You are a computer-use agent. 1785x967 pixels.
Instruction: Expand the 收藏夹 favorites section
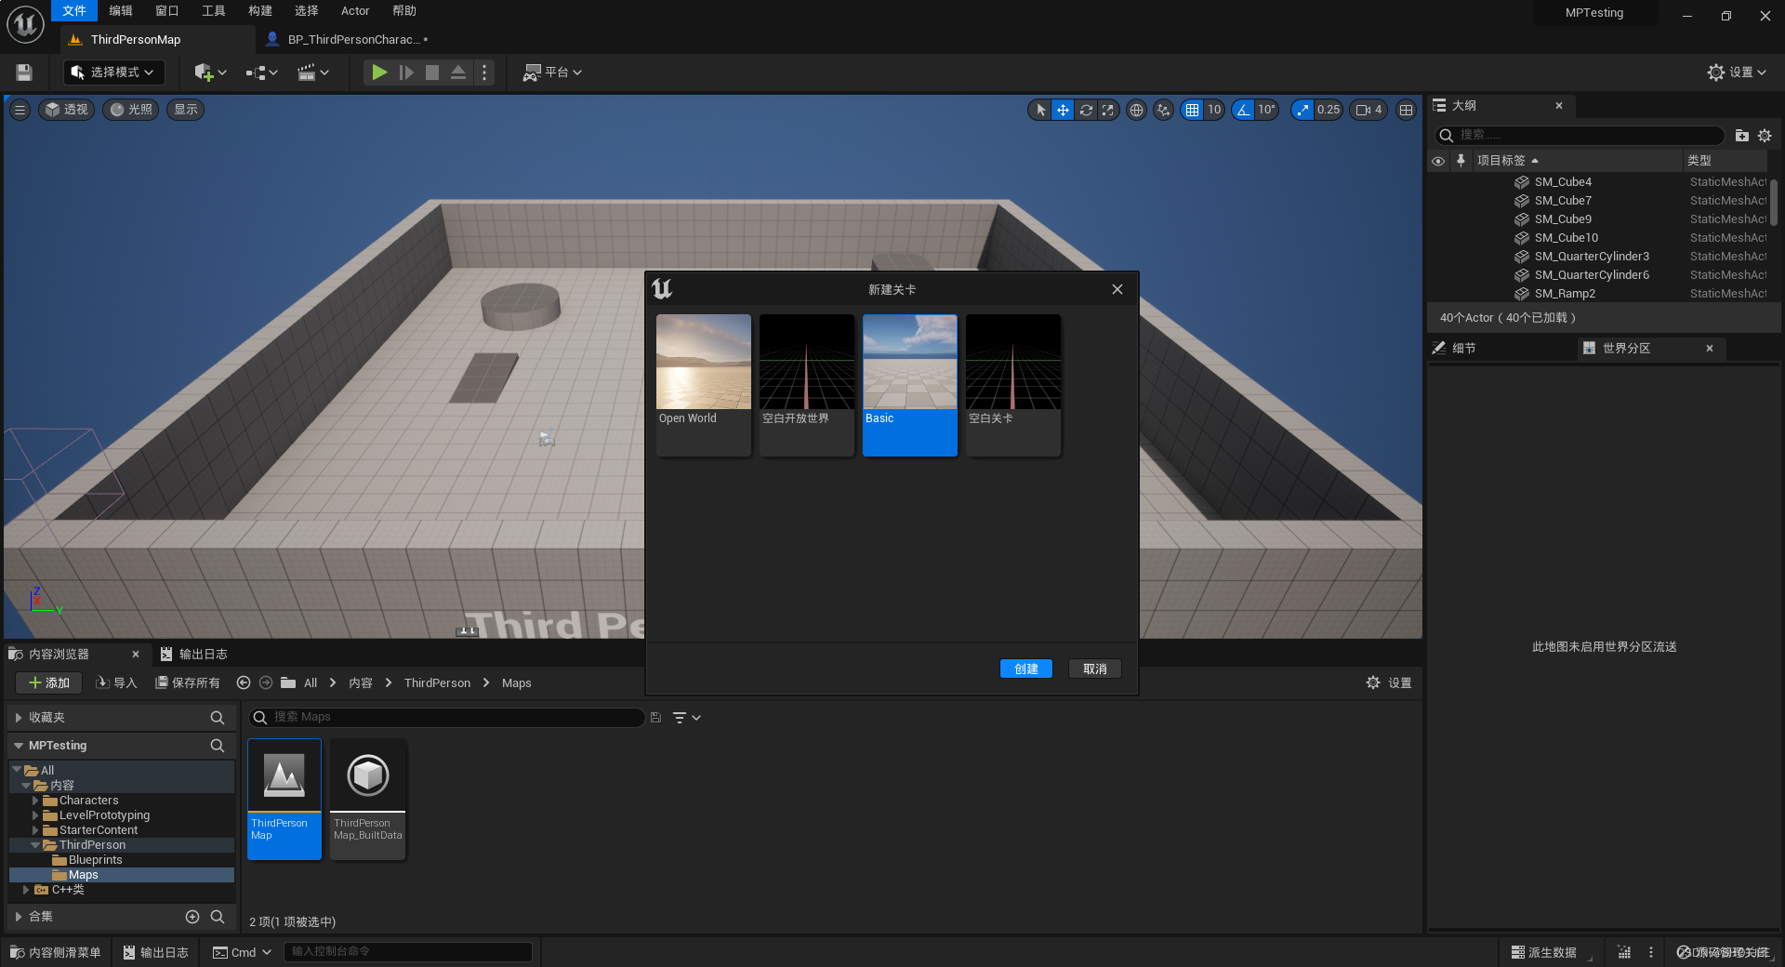point(19,718)
